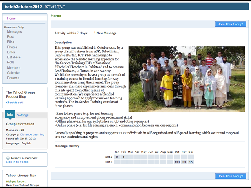Open Messages in the Members Only menu
This screenshot has height=188, width=251.
pyautogui.click(x=15, y=32)
